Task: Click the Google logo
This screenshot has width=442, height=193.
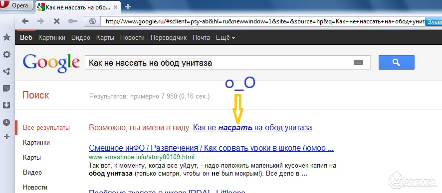Action: [x=51, y=63]
